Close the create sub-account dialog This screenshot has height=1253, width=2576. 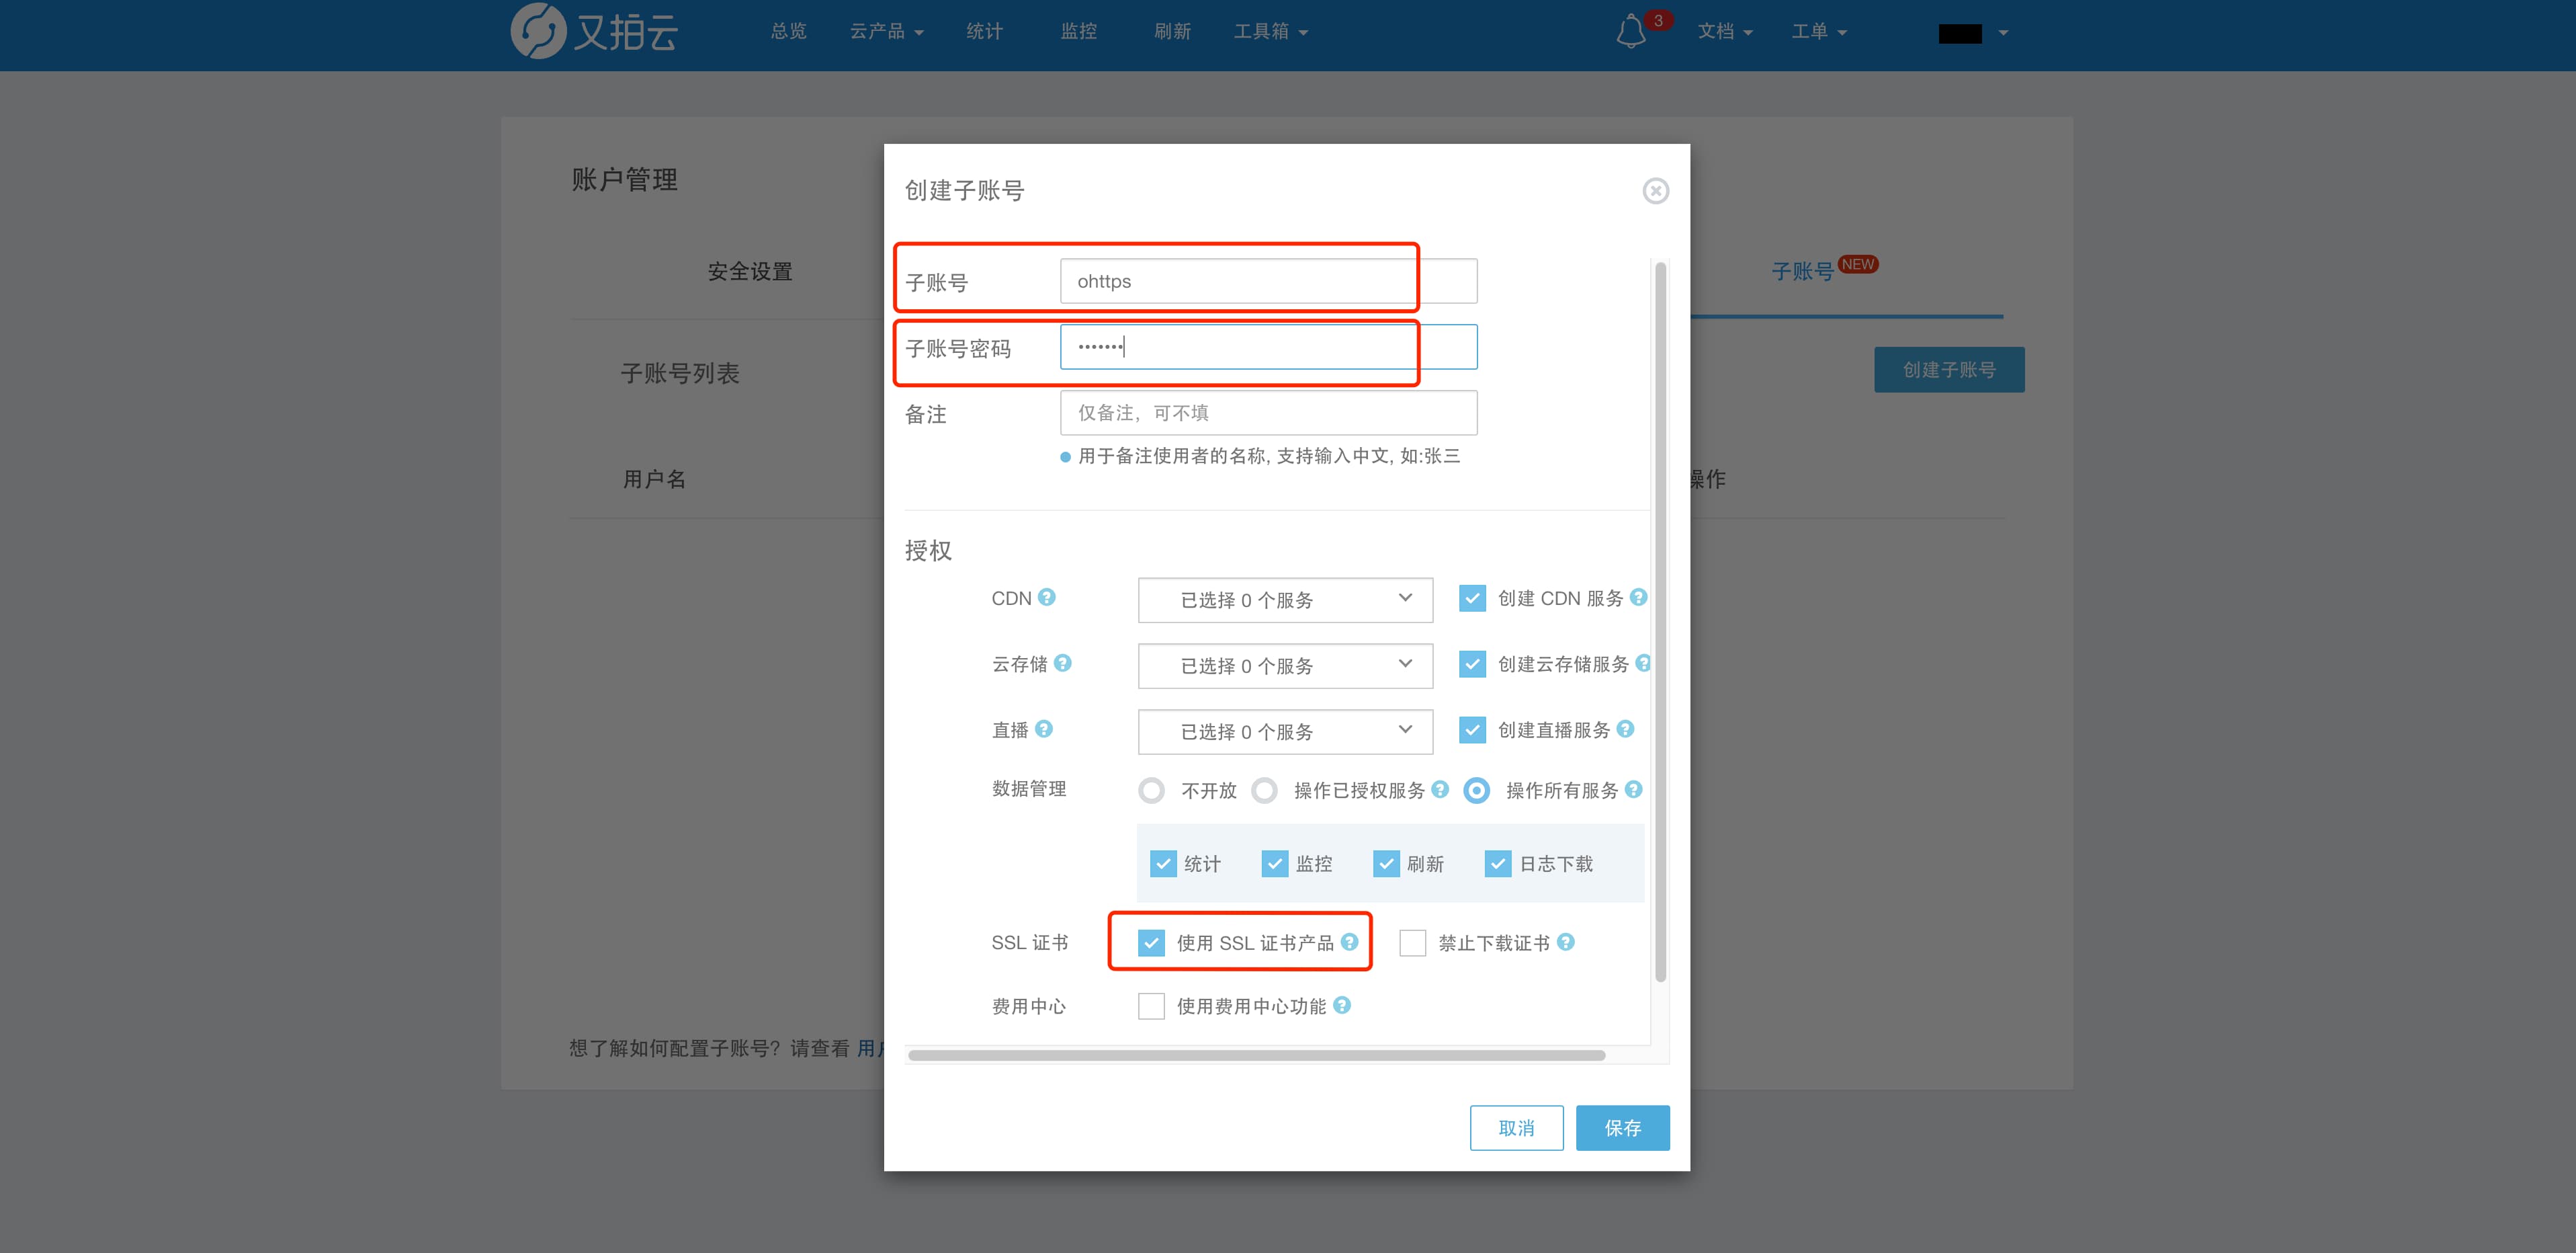tap(1656, 190)
